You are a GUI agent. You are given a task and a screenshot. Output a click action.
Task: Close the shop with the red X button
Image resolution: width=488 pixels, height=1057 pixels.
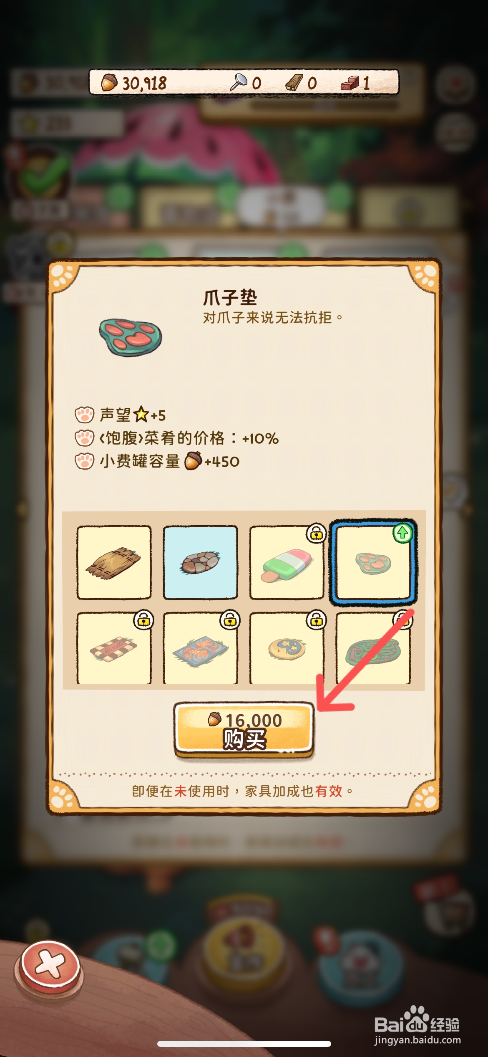pyautogui.click(x=50, y=964)
